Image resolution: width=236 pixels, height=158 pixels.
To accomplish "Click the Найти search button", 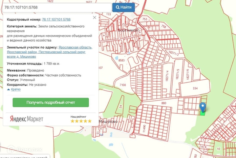I will tap(123, 7).
